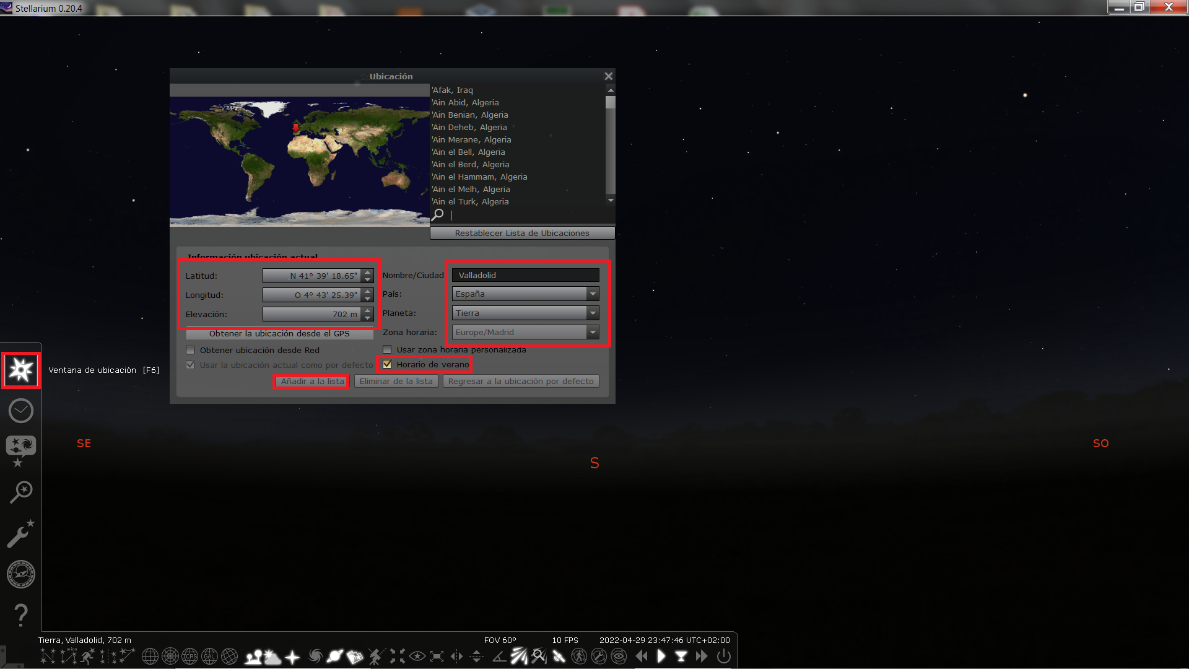Toggle satellite hints icon
The width and height of the screenshot is (1189, 669).
coord(559,656)
